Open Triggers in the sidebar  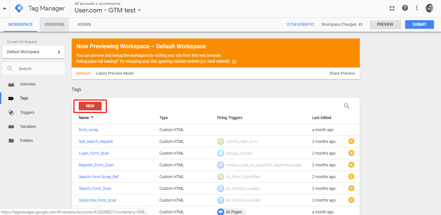pyautogui.click(x=27, y=113)
